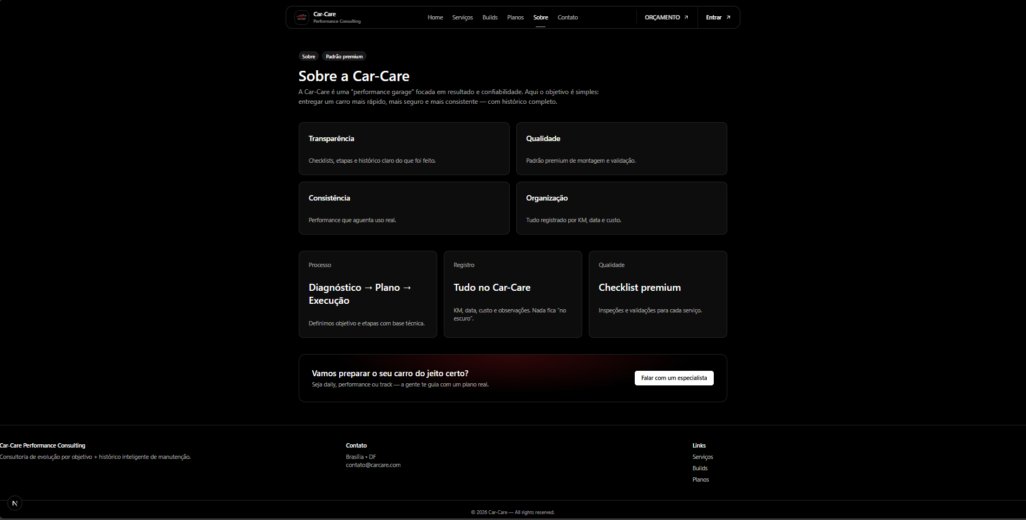Open the Transparência card
Image resolution: width=1026 pixels, height=520 pixels.
pos(404,149)
